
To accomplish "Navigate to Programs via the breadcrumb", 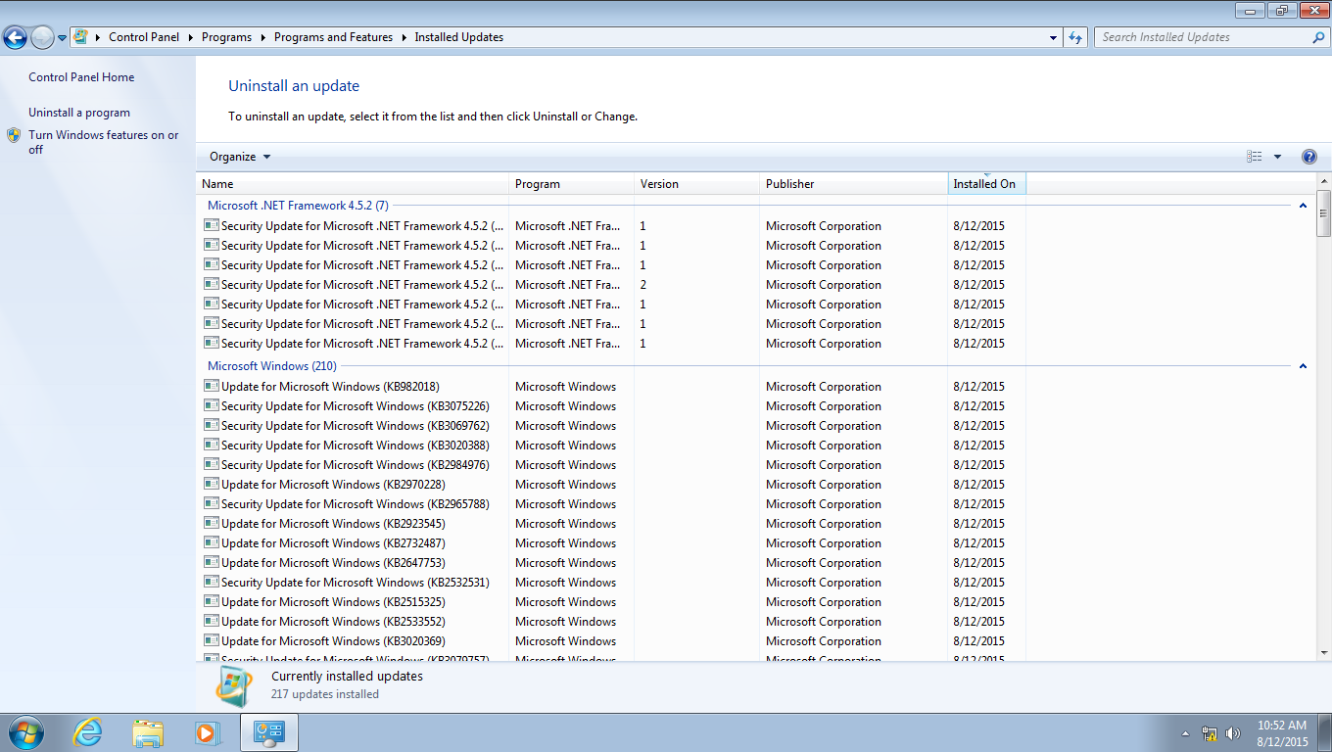I will coord(226,36).
